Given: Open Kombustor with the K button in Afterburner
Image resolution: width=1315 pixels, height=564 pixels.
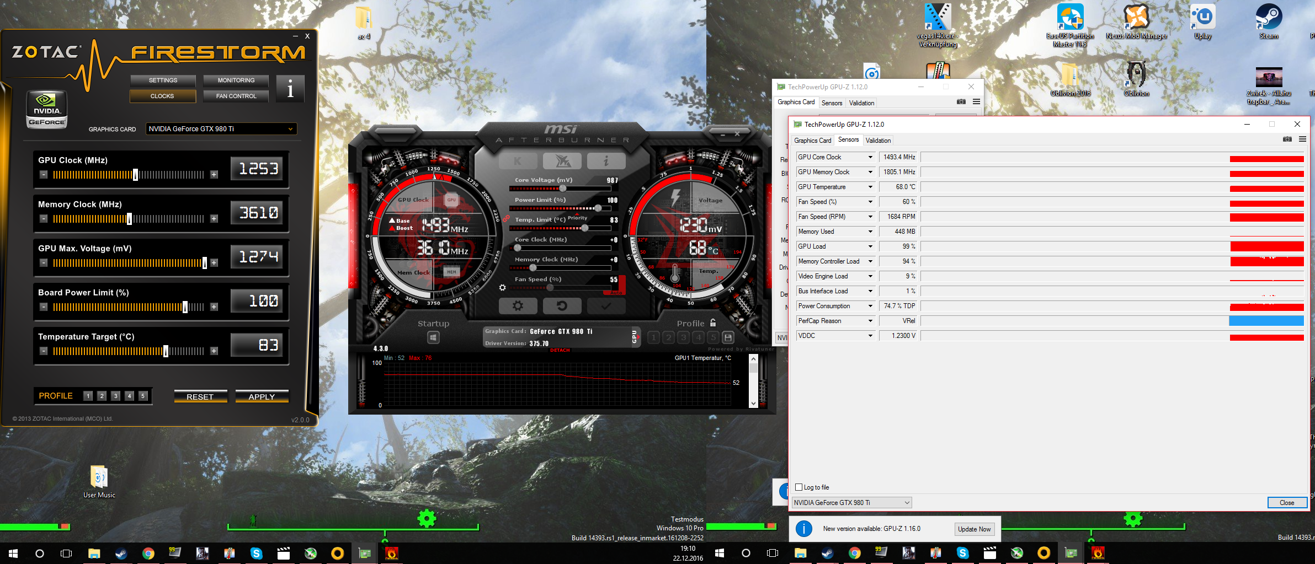Looking at the screenshot, I should click(518, 161).
